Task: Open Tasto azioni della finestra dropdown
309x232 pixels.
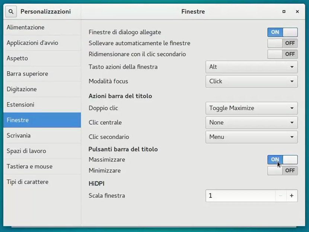Action: tap(251, 67)
